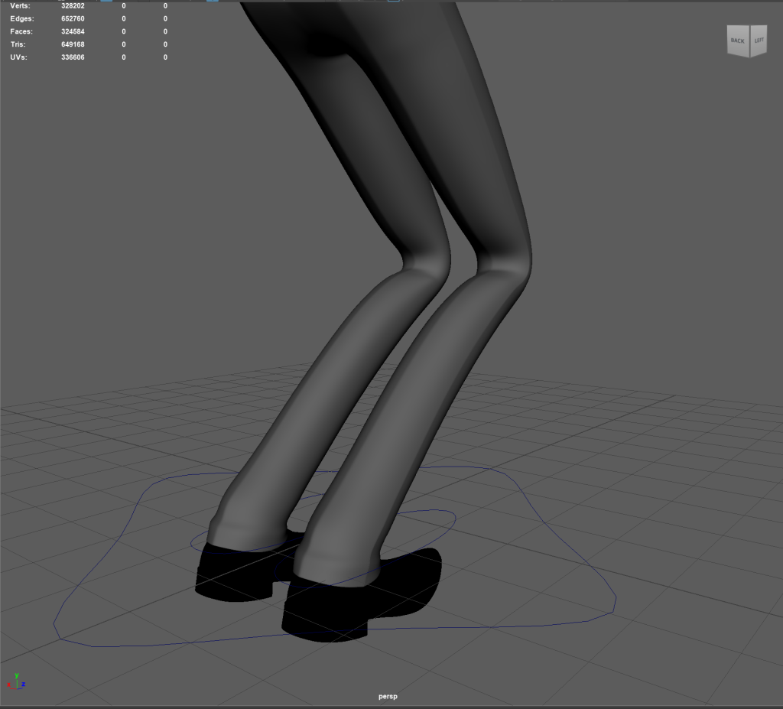
Task: Click the trouser cuff above the front shoe
Action: [336, 566]
